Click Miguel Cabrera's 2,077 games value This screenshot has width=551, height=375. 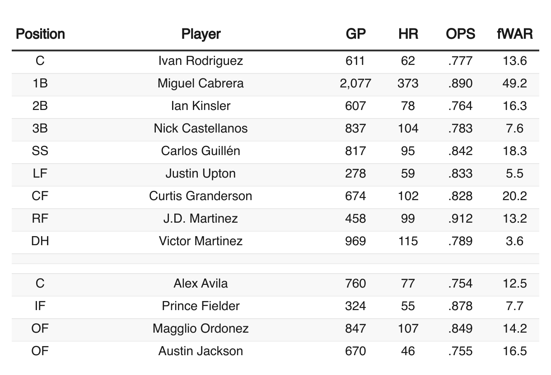(355, 83)
